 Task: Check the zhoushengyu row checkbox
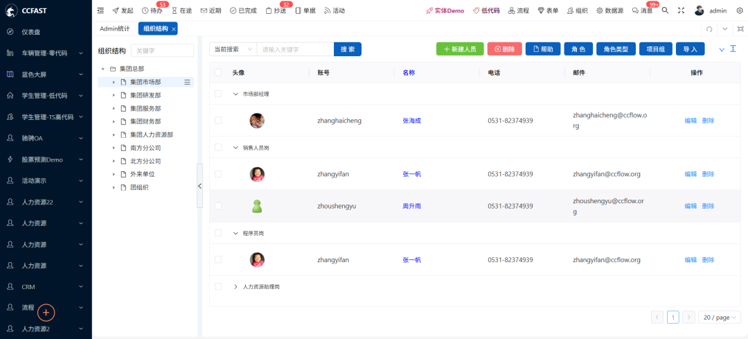tap(218, 206)
